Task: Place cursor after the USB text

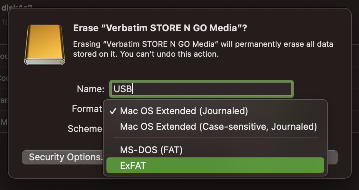Action: pyautogui.click(x=133, y=89)
